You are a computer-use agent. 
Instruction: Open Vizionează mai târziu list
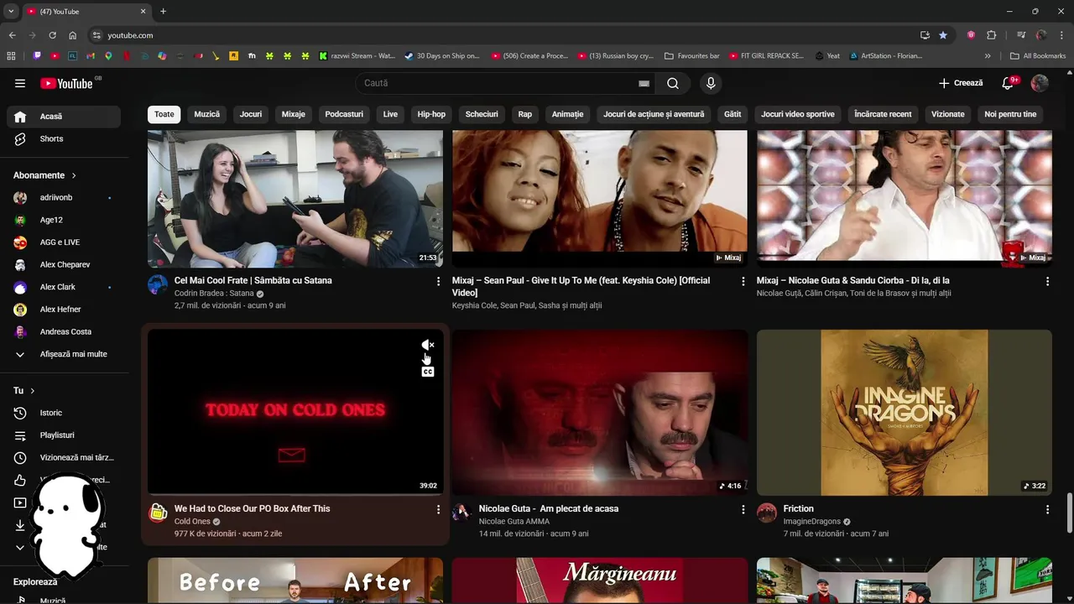(x=64, y=458)
